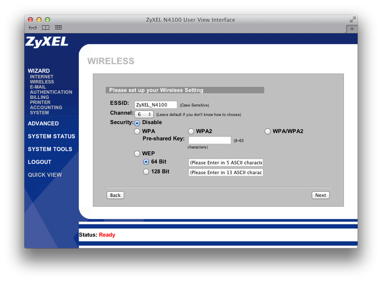Open the Top Sites grid icon
The width and height of the screenshot is (382, 282).
tap(59, 27)
